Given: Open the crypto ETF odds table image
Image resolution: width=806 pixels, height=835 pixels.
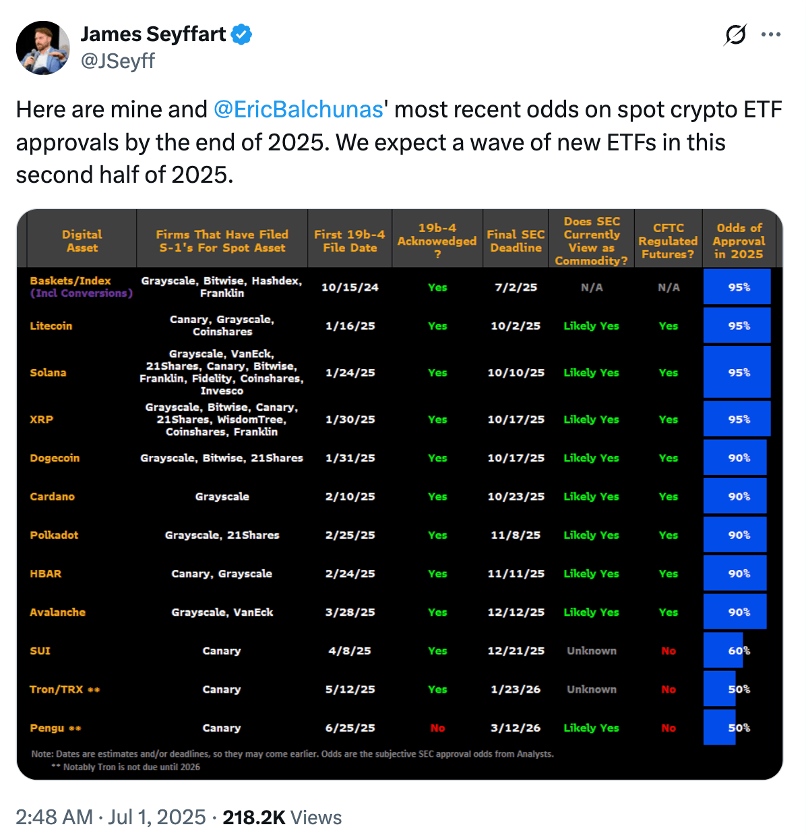Looking at the screenshot, I should tap(400, 494).
